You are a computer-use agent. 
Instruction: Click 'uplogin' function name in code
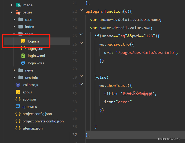94,11
